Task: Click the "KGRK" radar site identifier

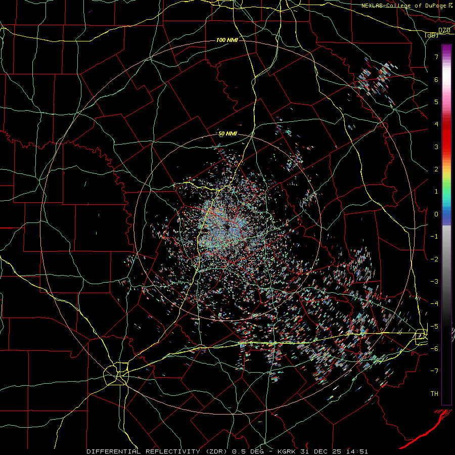Action: (287, 451)
